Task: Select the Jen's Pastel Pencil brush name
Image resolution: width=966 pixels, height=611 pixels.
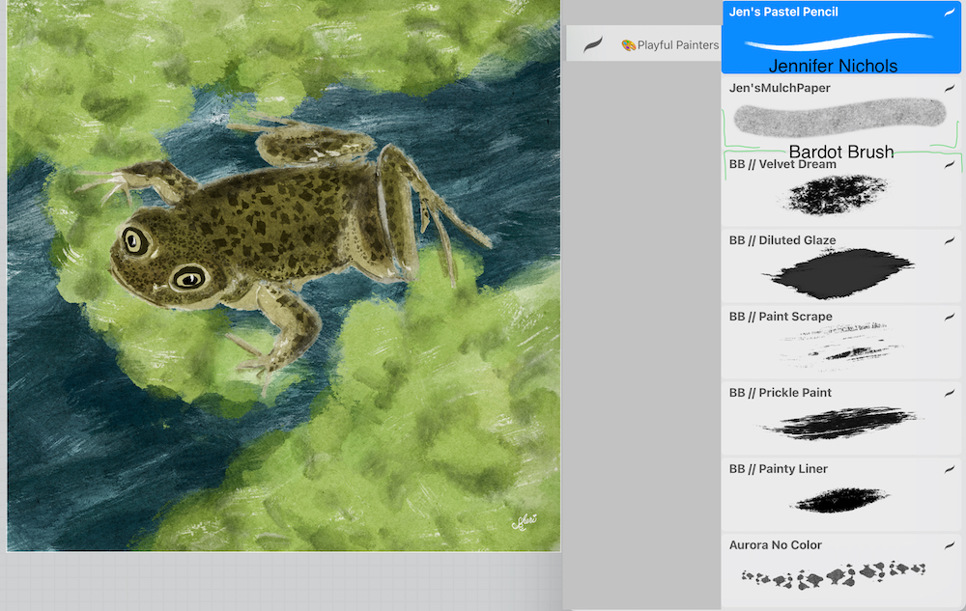Action: coord(783,13)
